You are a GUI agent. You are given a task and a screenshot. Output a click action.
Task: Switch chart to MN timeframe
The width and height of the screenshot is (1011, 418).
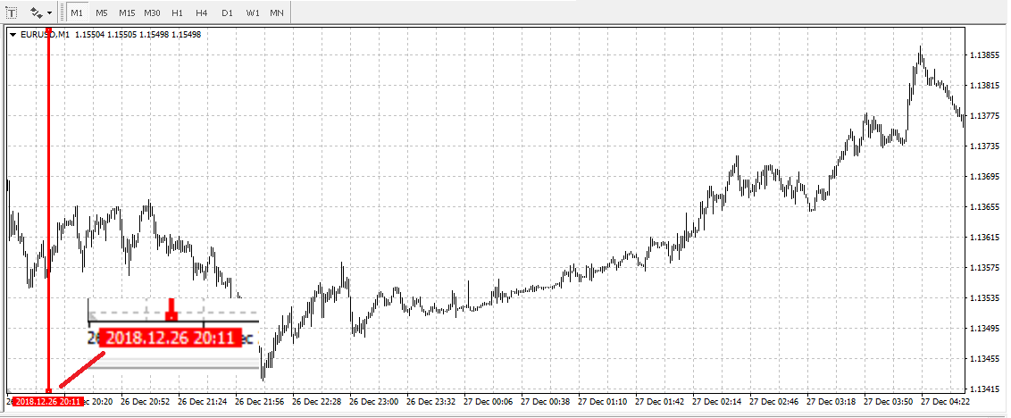click(277, 13)
